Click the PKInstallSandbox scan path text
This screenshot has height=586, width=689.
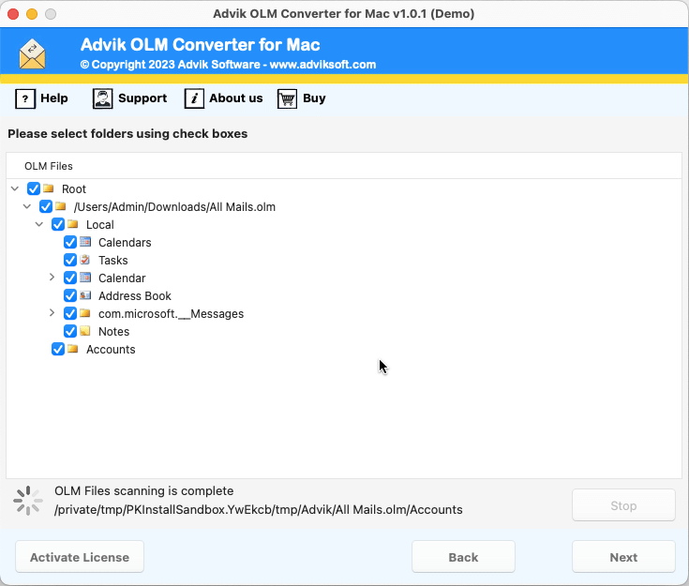coord(259,510)
